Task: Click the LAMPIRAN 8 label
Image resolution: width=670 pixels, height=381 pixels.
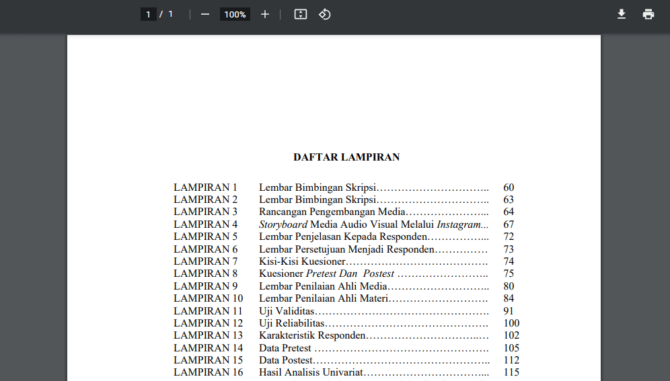Action: (x=205, y=273)
